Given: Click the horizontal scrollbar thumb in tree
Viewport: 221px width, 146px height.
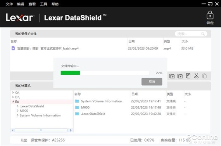Looking at the screenshot, I should [x=41, y=130].
